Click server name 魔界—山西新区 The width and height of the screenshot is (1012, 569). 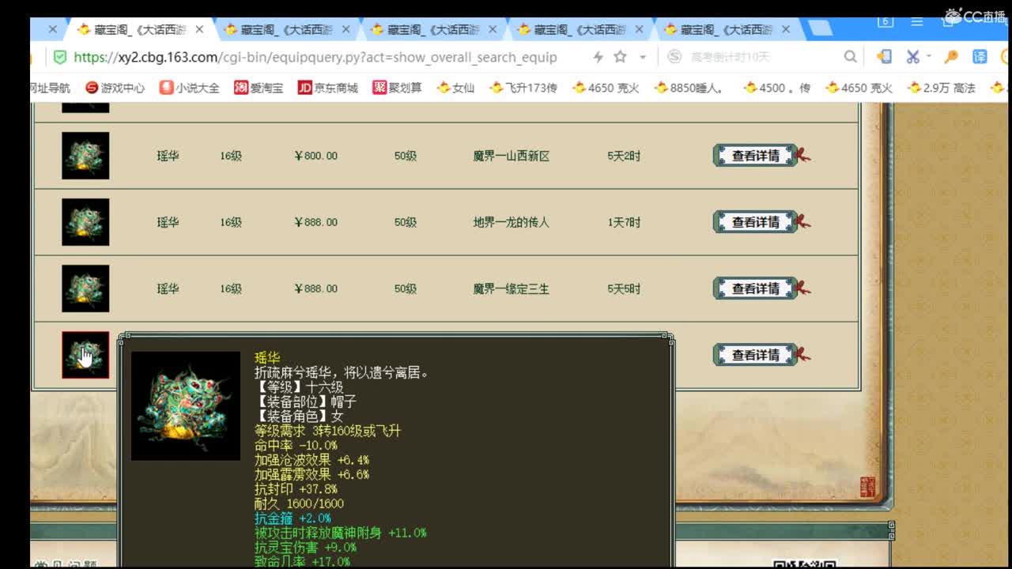(512, 156)
